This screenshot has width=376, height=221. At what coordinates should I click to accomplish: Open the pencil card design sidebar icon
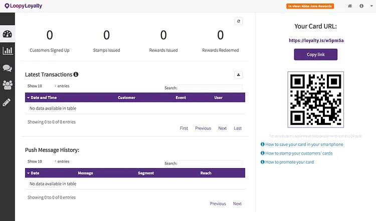coord(7,102)
